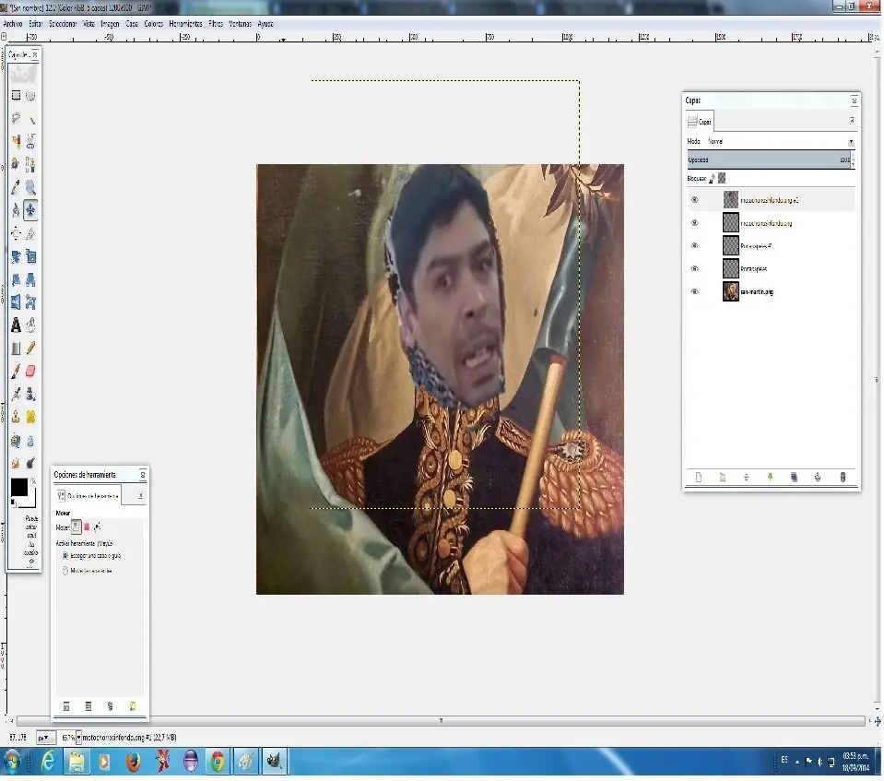
Task: Expand the px units dropdown in status bar
Action: pyautogui.click(x=44, y=738)
